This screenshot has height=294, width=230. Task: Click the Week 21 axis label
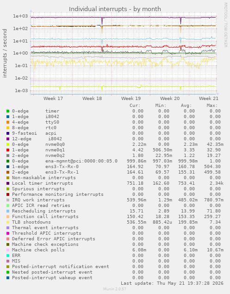209,99
